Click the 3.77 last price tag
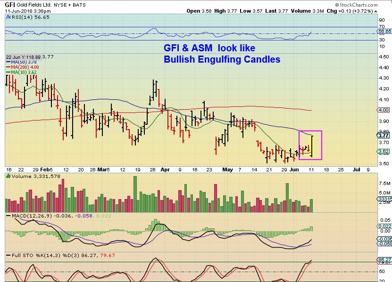Screen dimensions: 392x282 coord(384,136)
